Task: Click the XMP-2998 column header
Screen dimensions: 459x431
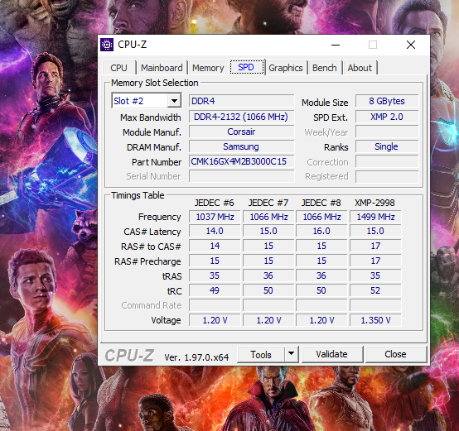Action: [375, 203]
